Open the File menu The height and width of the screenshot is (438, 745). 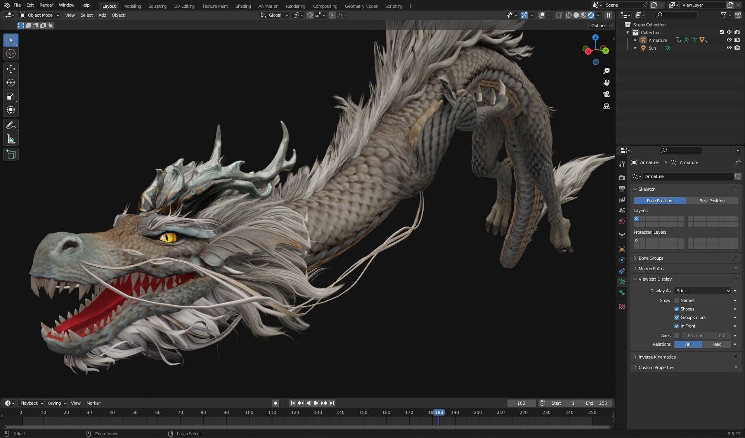(17, 5)
